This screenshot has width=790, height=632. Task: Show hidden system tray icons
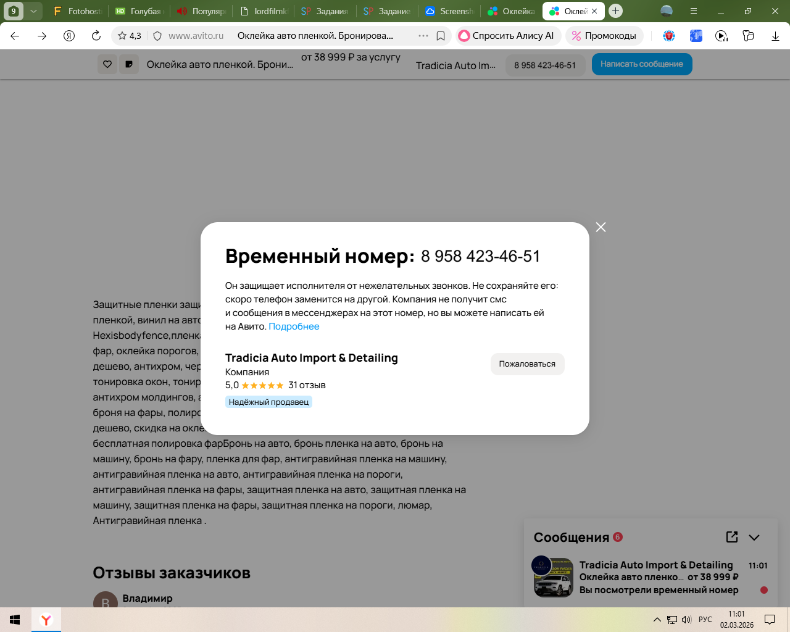click(657, 620)
